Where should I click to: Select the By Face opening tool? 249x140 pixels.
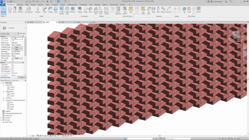[149, 10]
